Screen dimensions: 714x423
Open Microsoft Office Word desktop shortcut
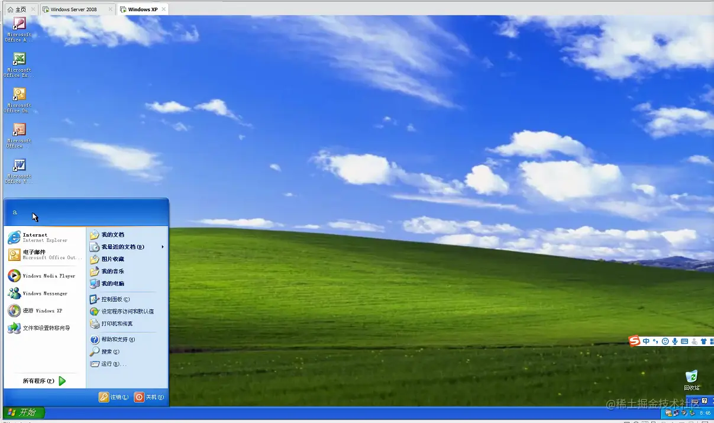point(18,170)
